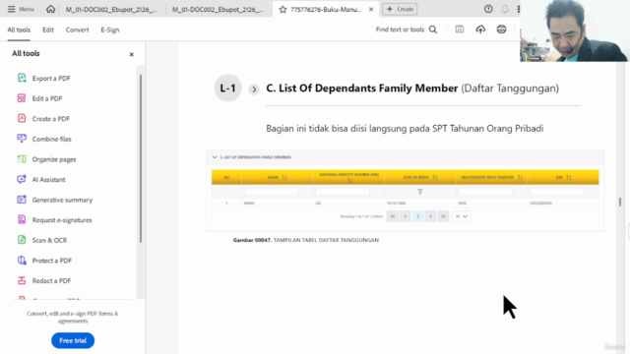Open the Combine files label

click(52, 139)
